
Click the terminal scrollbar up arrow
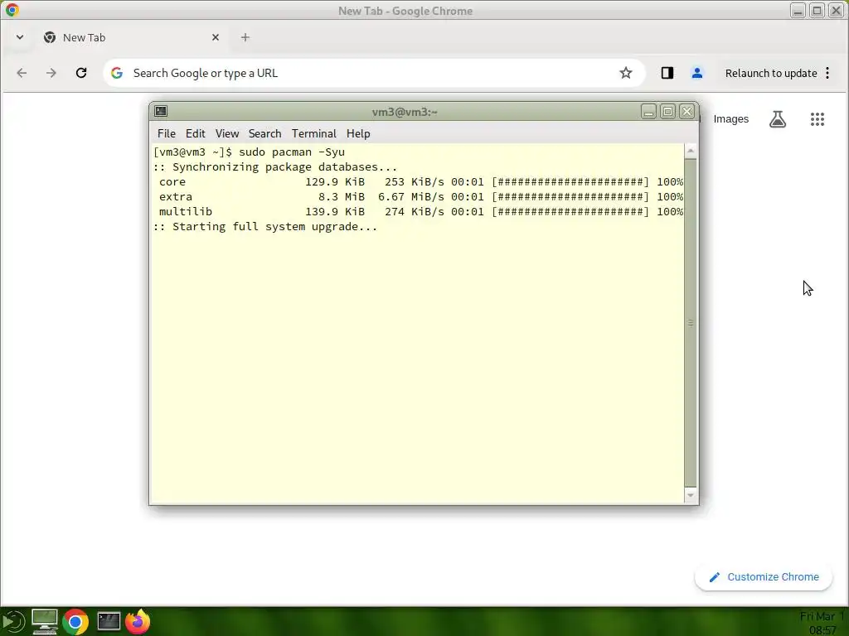691,152
